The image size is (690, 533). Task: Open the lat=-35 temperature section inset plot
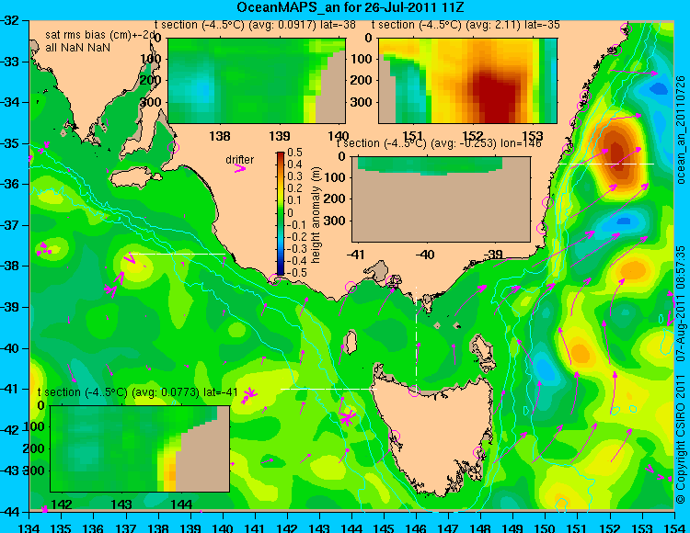point(467,81)
